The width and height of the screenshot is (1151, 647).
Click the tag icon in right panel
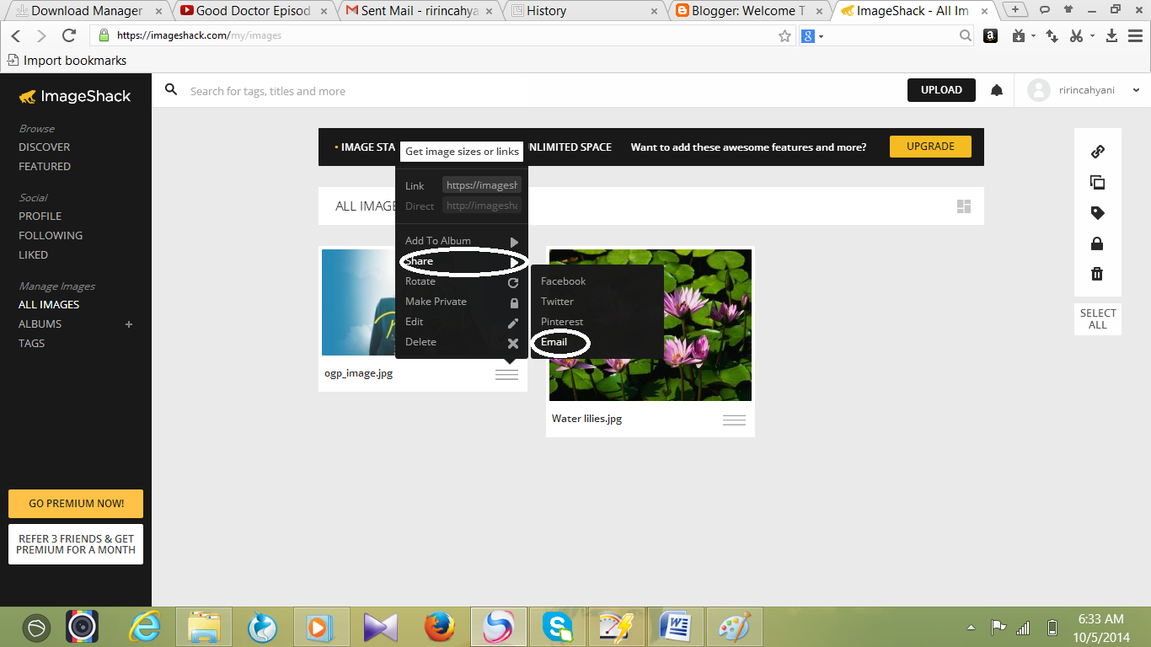tap(1097, 213)
